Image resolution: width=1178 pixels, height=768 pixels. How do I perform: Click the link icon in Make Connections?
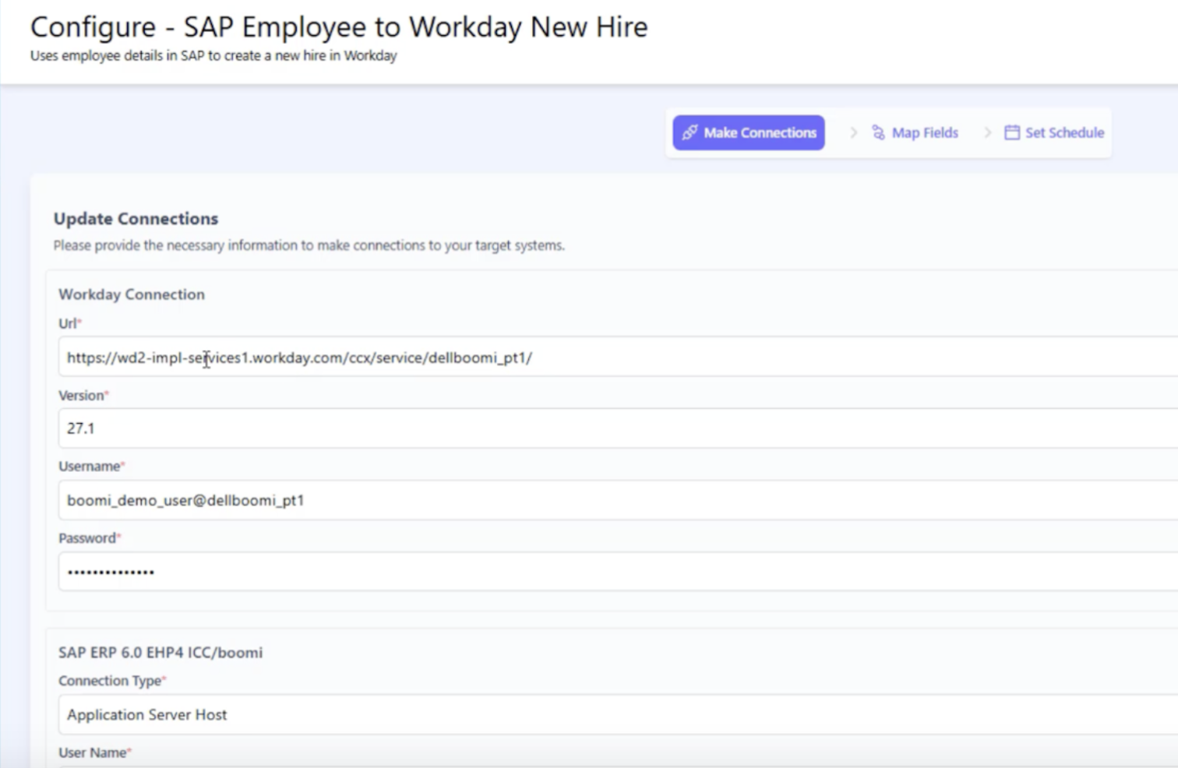690,132
